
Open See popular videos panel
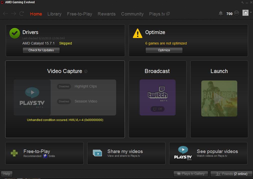pyautogui.click(x=208, y=153)
